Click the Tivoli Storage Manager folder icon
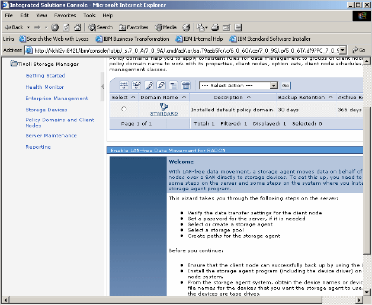Image resolution: width=372 pixels, height=305 pixels. (x=14, y=63)
